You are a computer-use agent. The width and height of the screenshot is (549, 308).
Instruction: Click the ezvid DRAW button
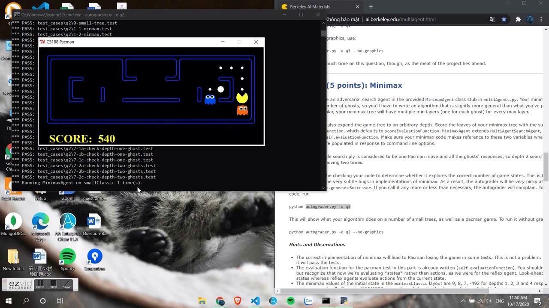[x=66, y=284]
